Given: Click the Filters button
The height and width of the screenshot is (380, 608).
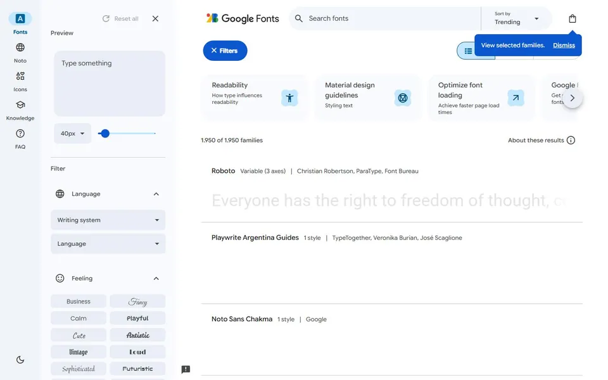Looking at the screenshot, I should tap(225, 51).
